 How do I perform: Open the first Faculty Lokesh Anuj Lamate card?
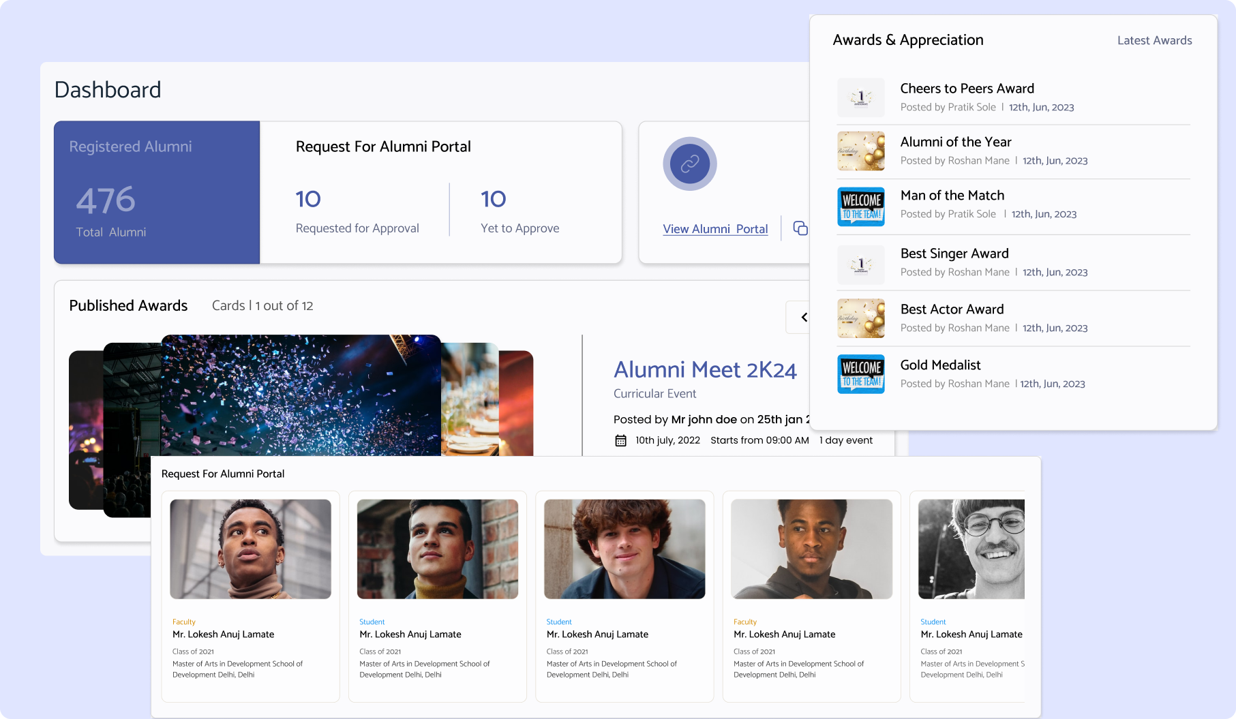coord(250,596)
